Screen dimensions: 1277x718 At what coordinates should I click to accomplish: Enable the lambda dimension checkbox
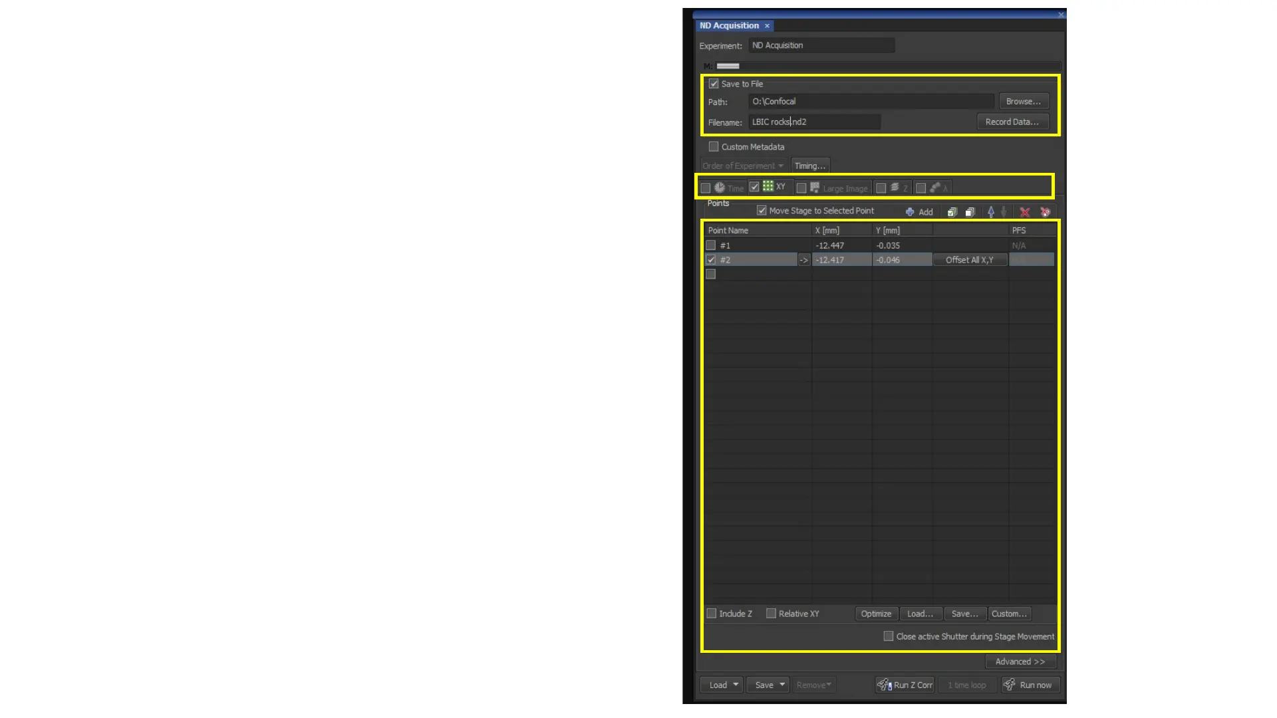pyautogui.click(x=921, y=188)
